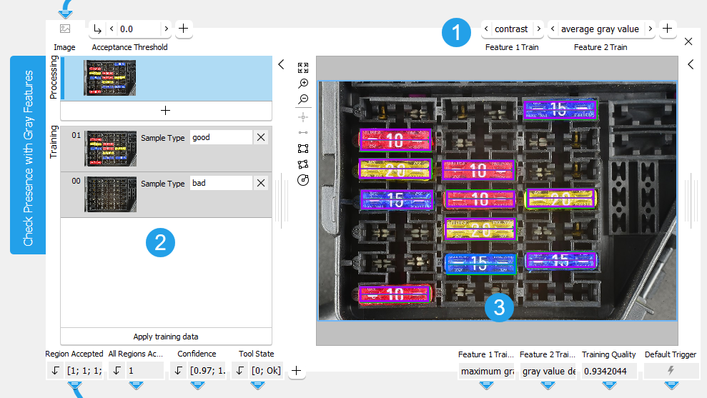Remove the good training sample 01

261,137
